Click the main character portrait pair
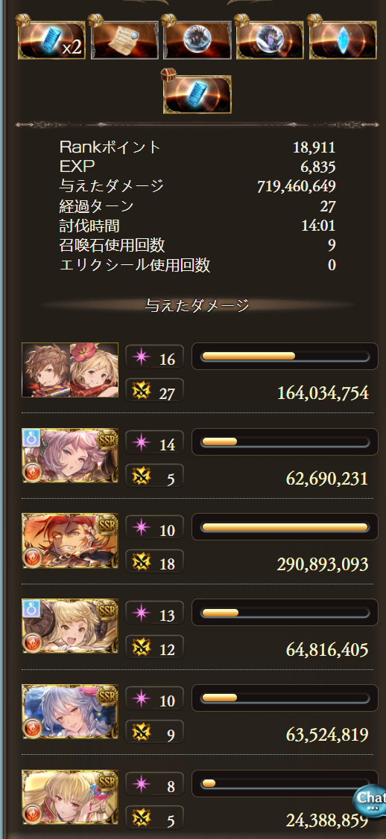This screenshot has height=839, width=386. tap(70, 370)
